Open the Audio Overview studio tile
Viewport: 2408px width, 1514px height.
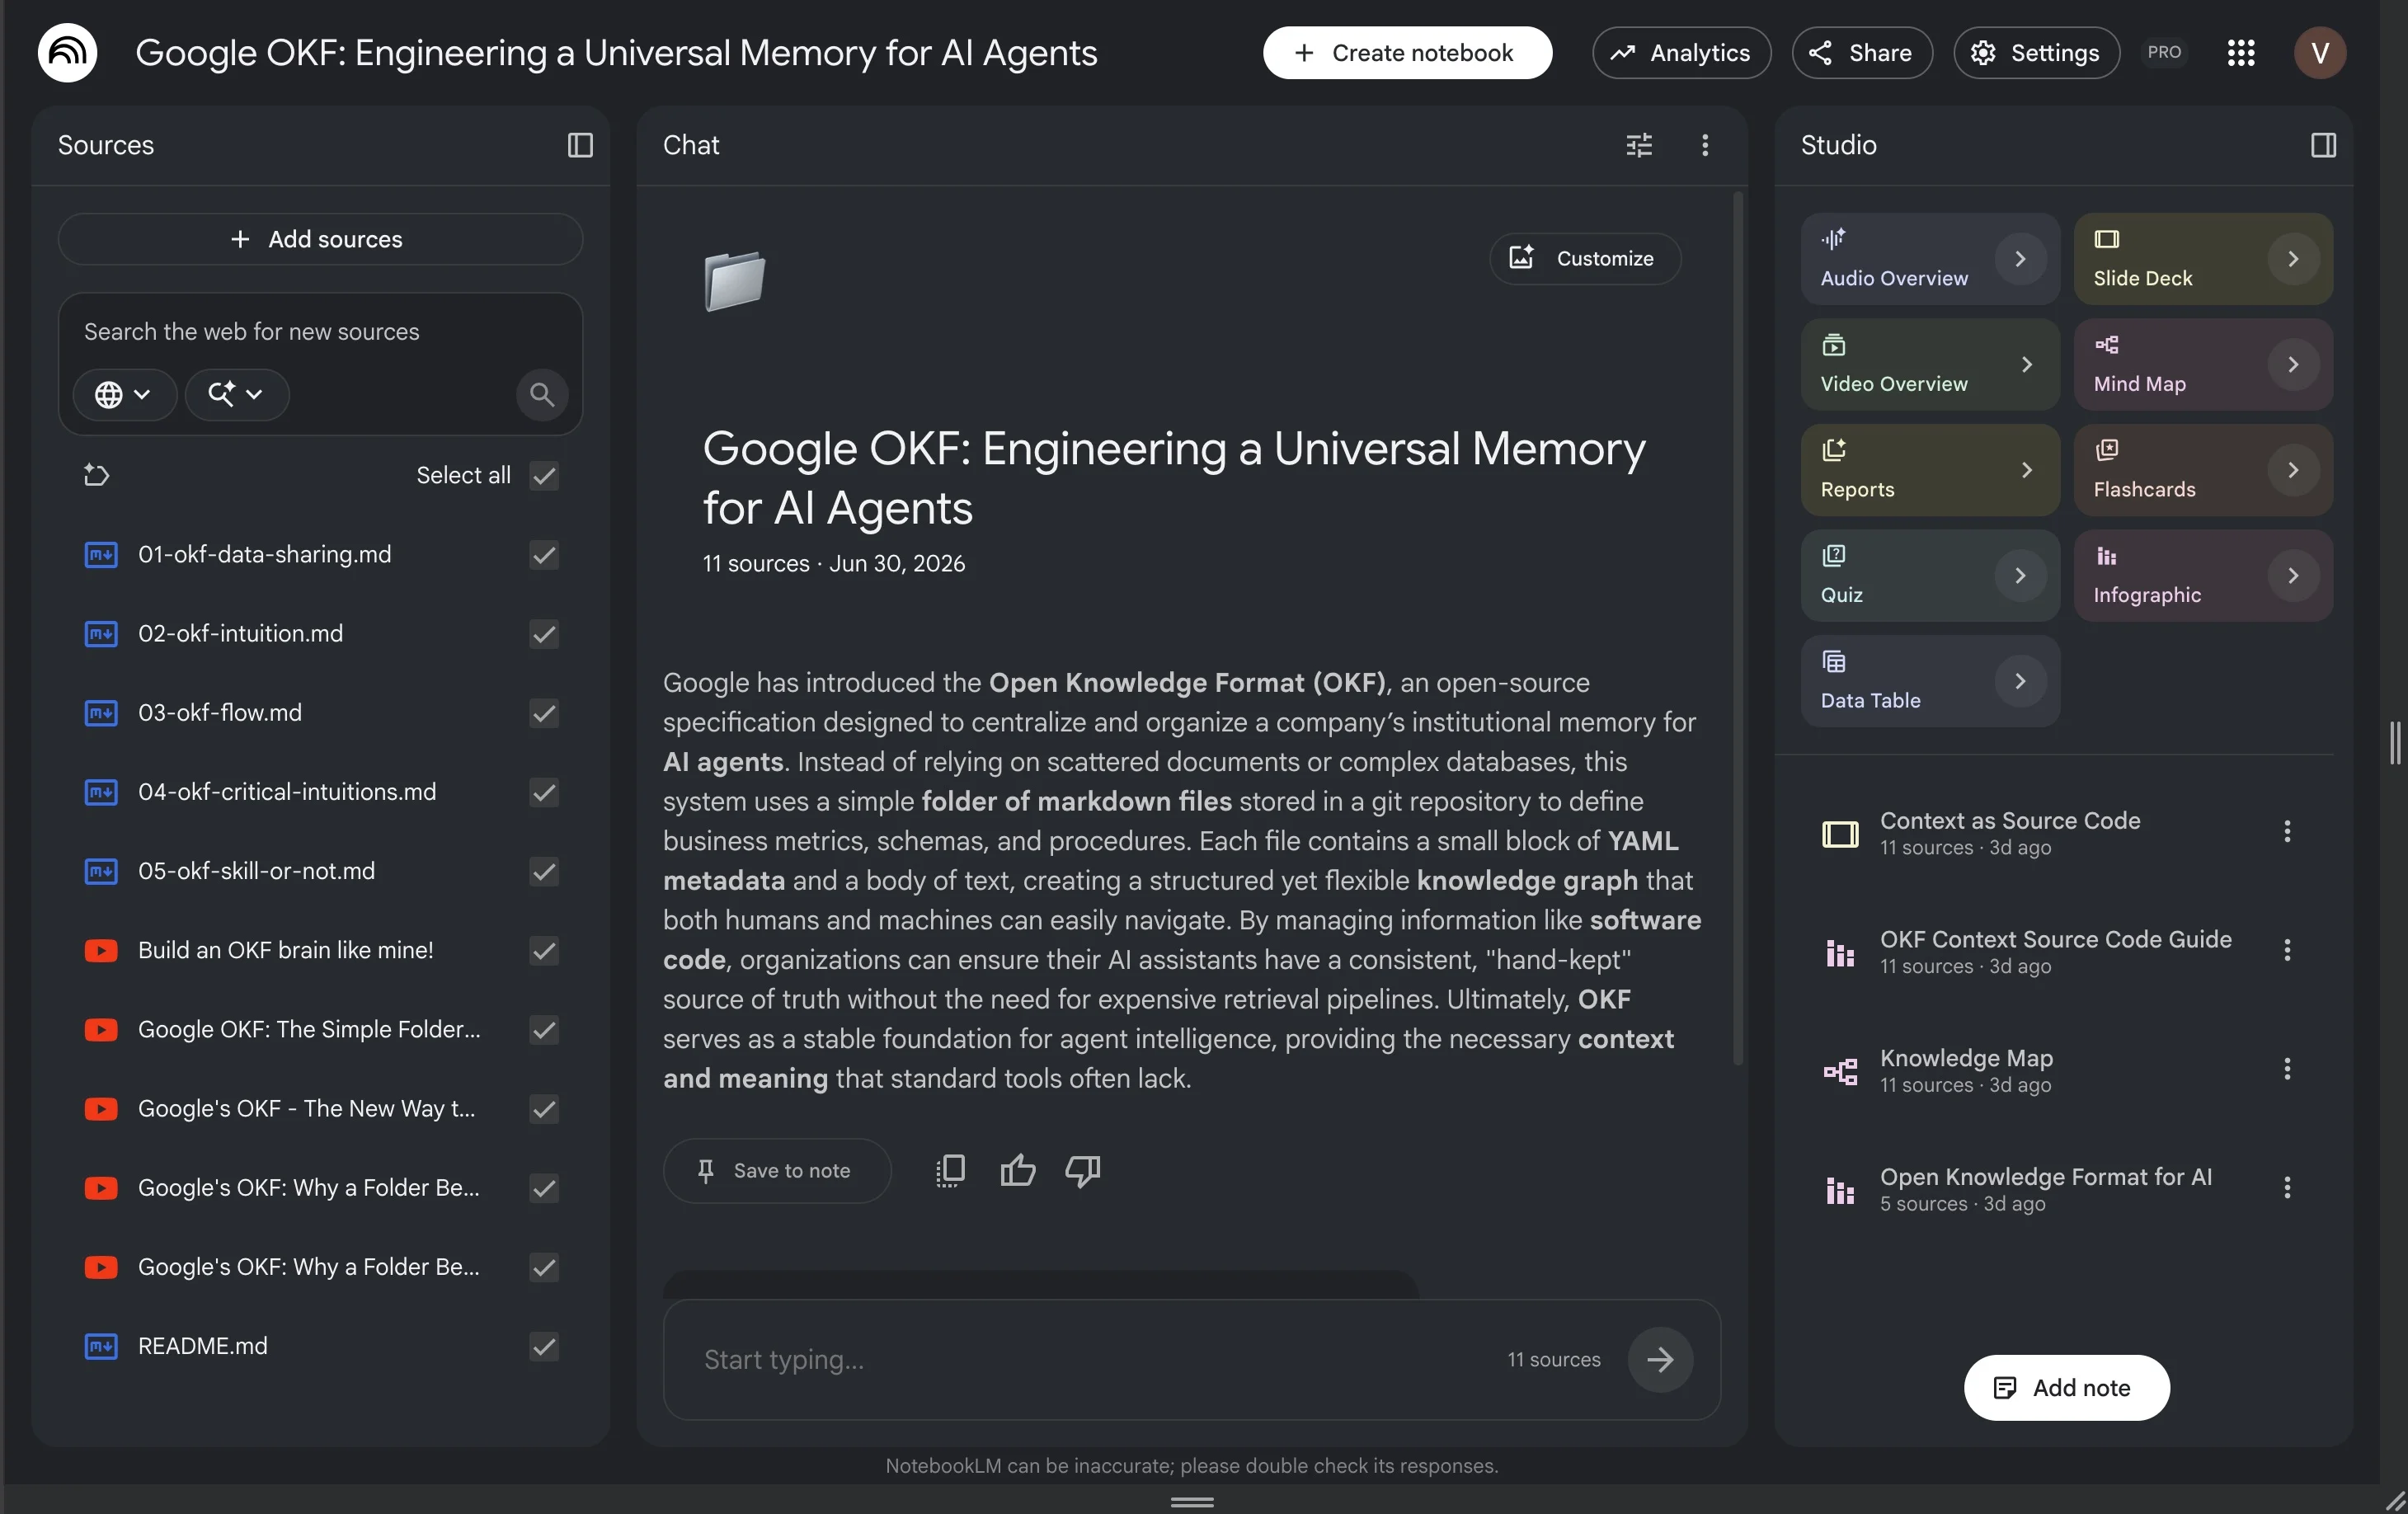pos(1930,259)
